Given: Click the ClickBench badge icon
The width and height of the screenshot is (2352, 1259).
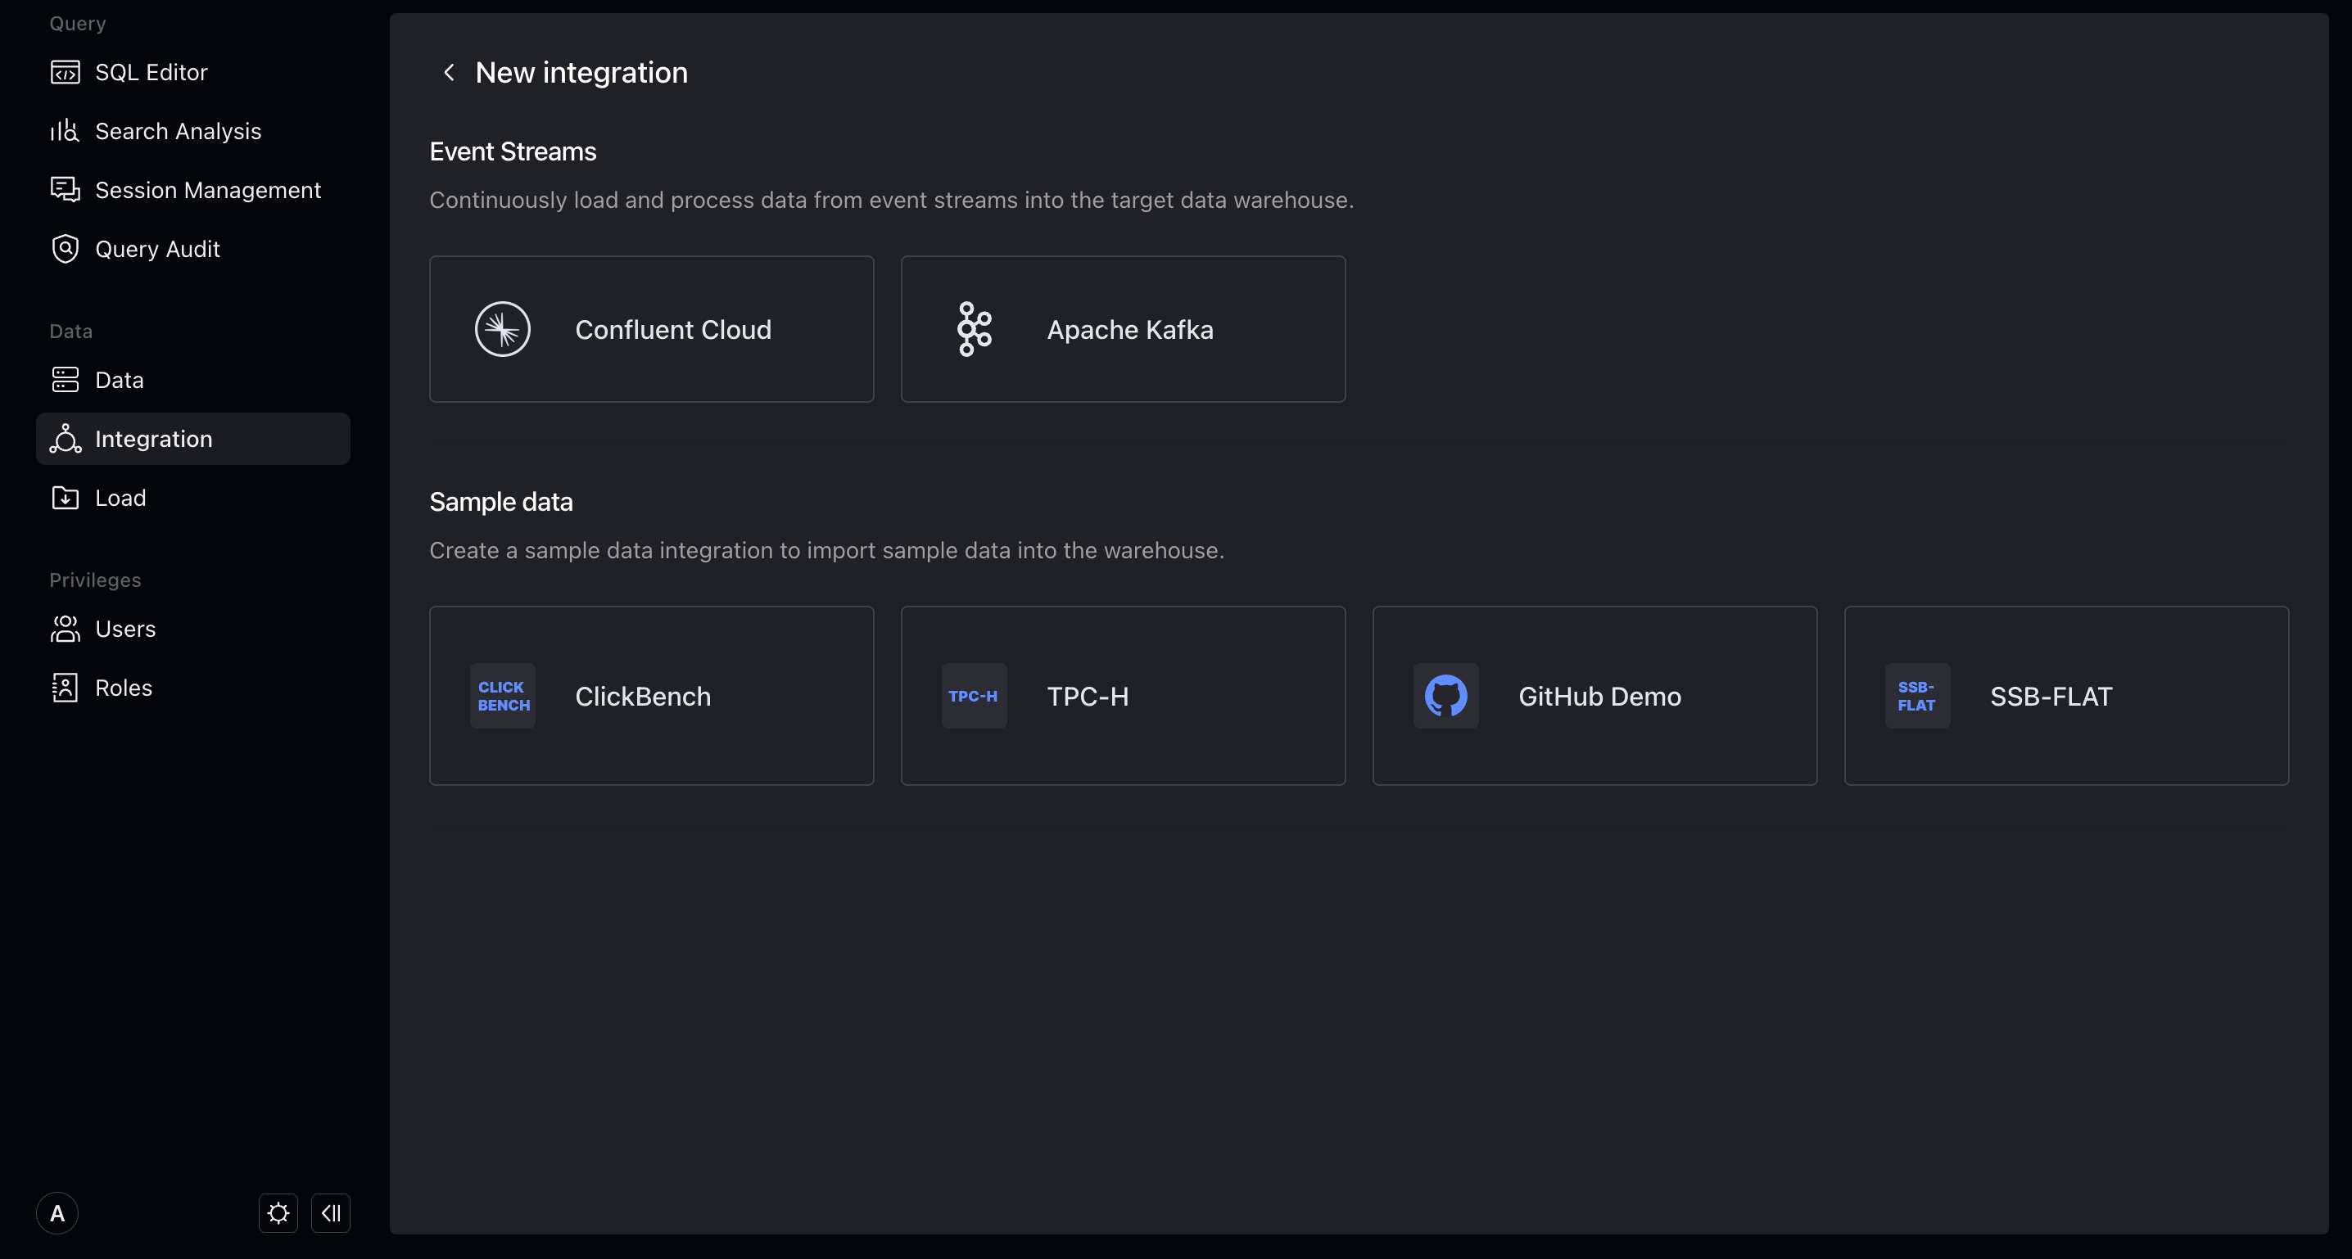Looking at the screenshot, I should [502, 696].
